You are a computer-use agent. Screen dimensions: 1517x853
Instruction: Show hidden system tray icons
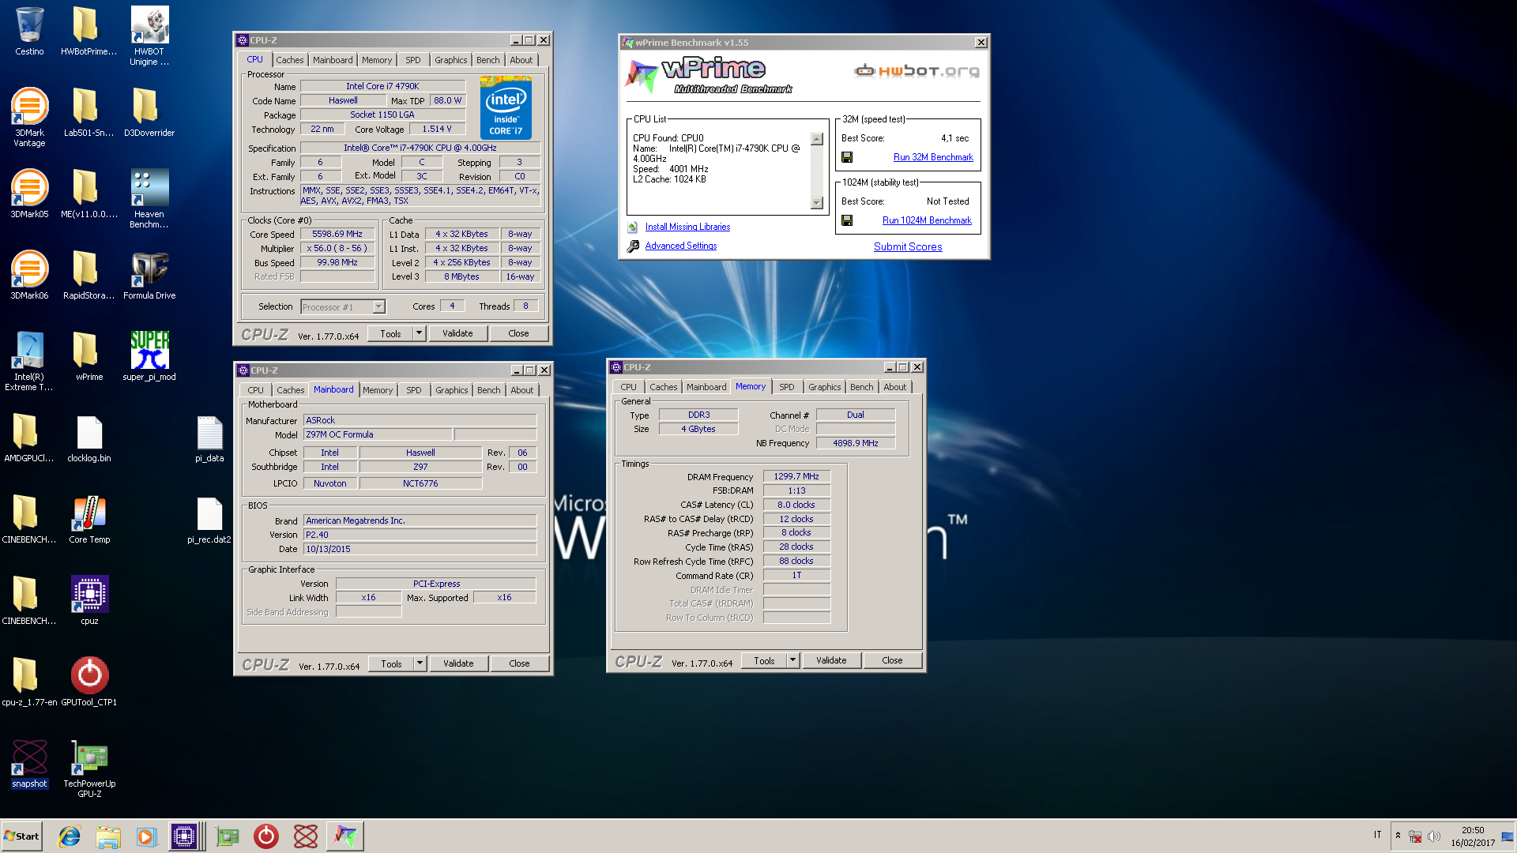[x=1398, y=836]
